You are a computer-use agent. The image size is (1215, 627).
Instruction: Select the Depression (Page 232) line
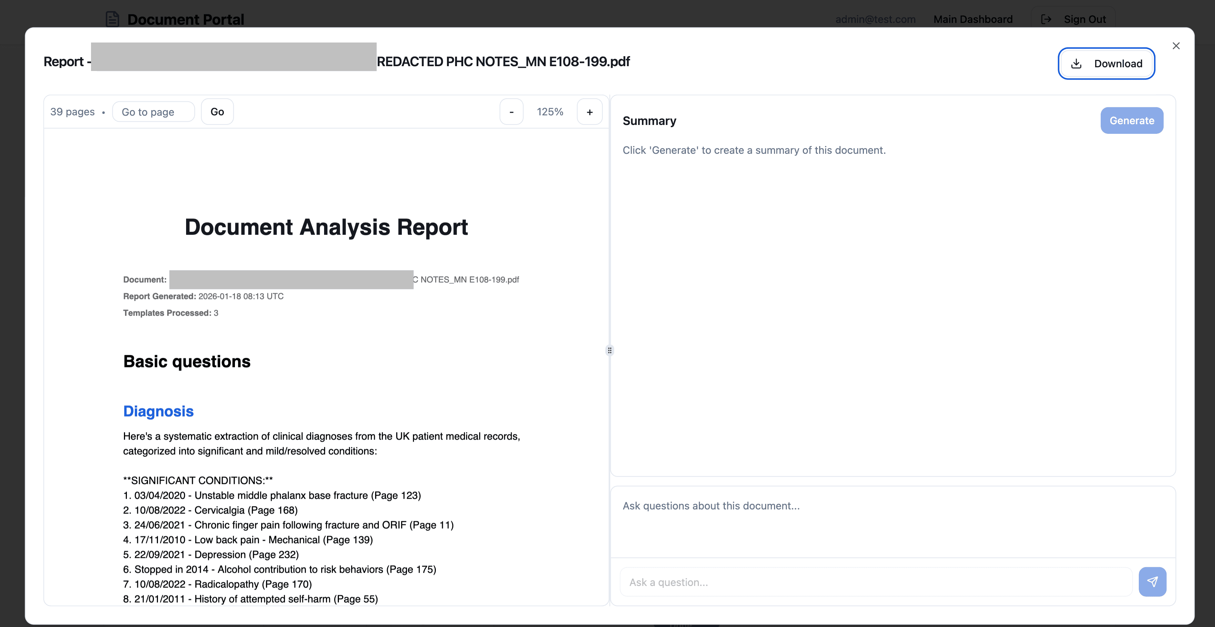tap(211, 555)
